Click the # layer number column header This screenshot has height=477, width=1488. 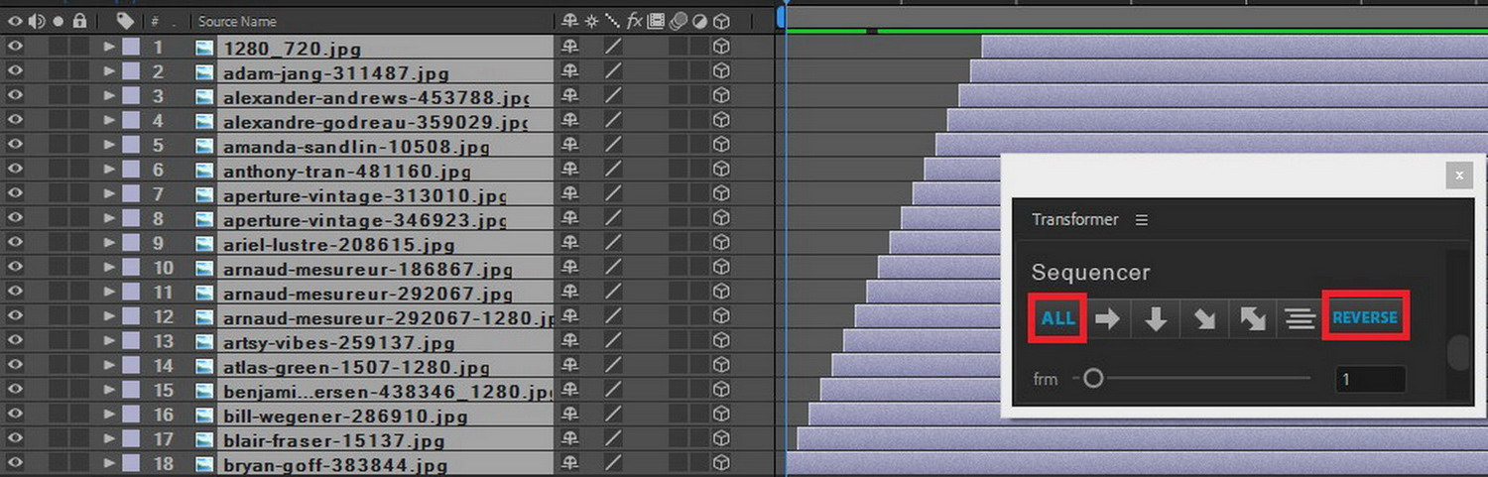155,21
